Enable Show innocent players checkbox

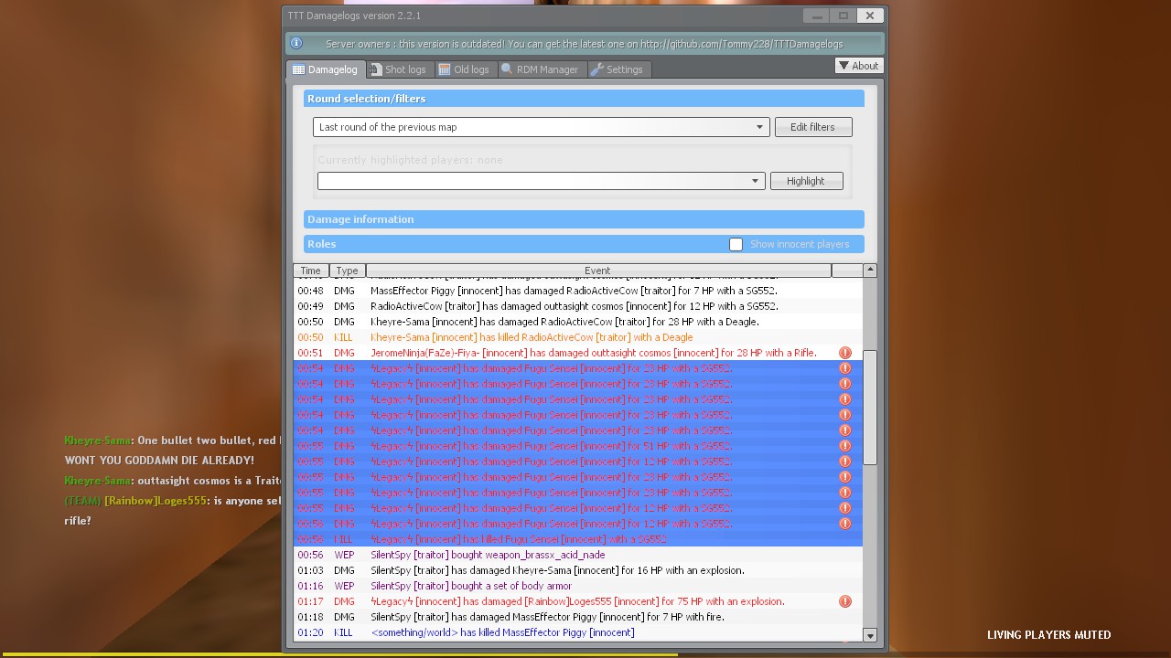pyautogui.click(x=736, y=244)
